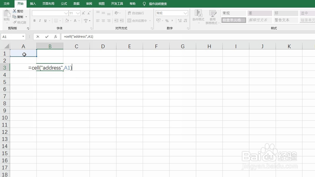Click the decrease indent icon
The height and width of the screenshot is (177, 315).
tap(116, 20)
